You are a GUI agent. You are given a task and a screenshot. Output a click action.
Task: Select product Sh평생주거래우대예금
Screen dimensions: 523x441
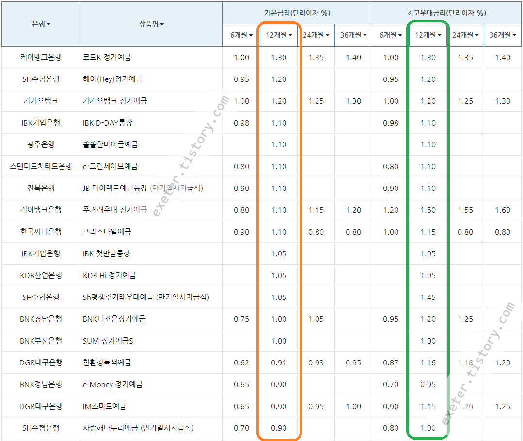pos(118,297)
